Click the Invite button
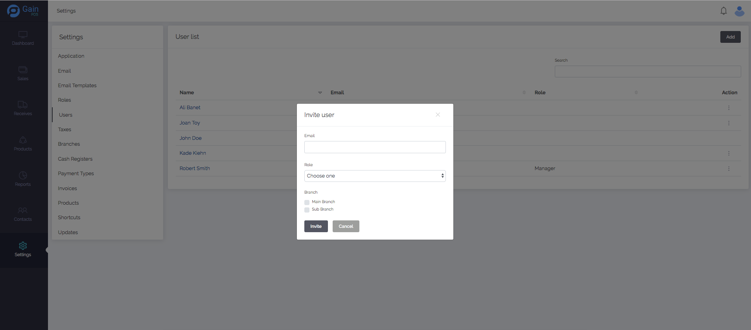This screenshot has height=330, width=751. pos(316,226)
